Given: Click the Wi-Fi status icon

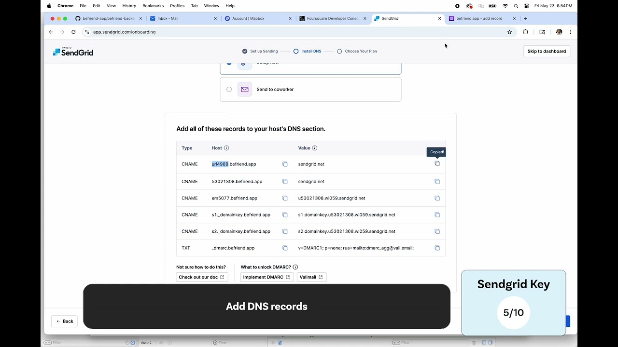Looking at the screenshot, I should [505, 6].
